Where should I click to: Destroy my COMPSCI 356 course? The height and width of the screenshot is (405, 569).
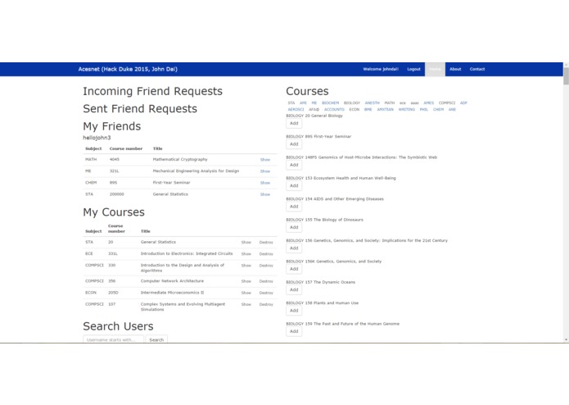point(266,281)
